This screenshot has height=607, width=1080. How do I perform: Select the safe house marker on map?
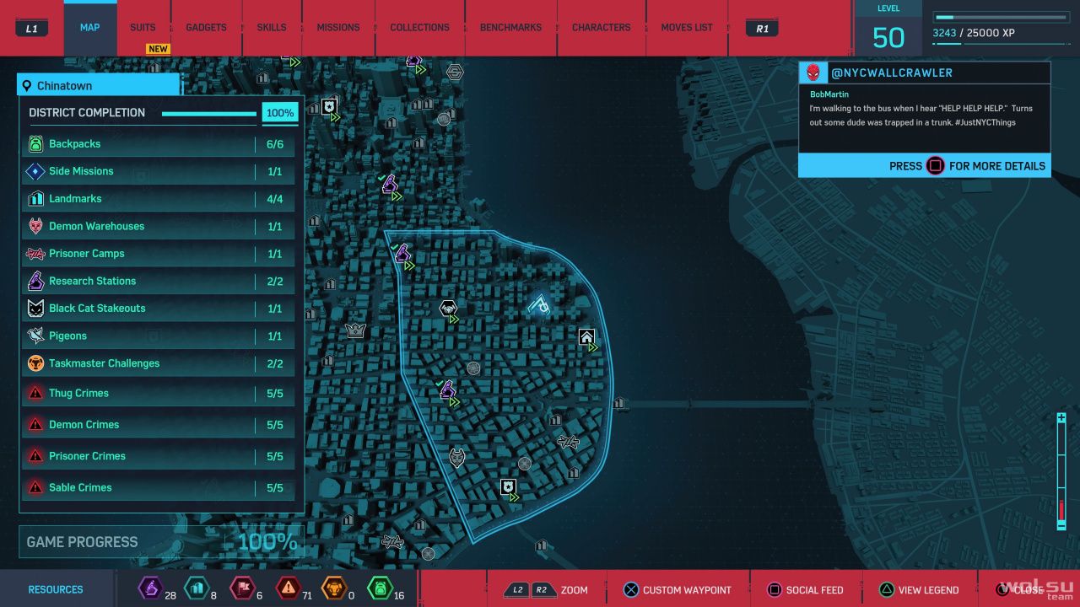coord(586,337)
